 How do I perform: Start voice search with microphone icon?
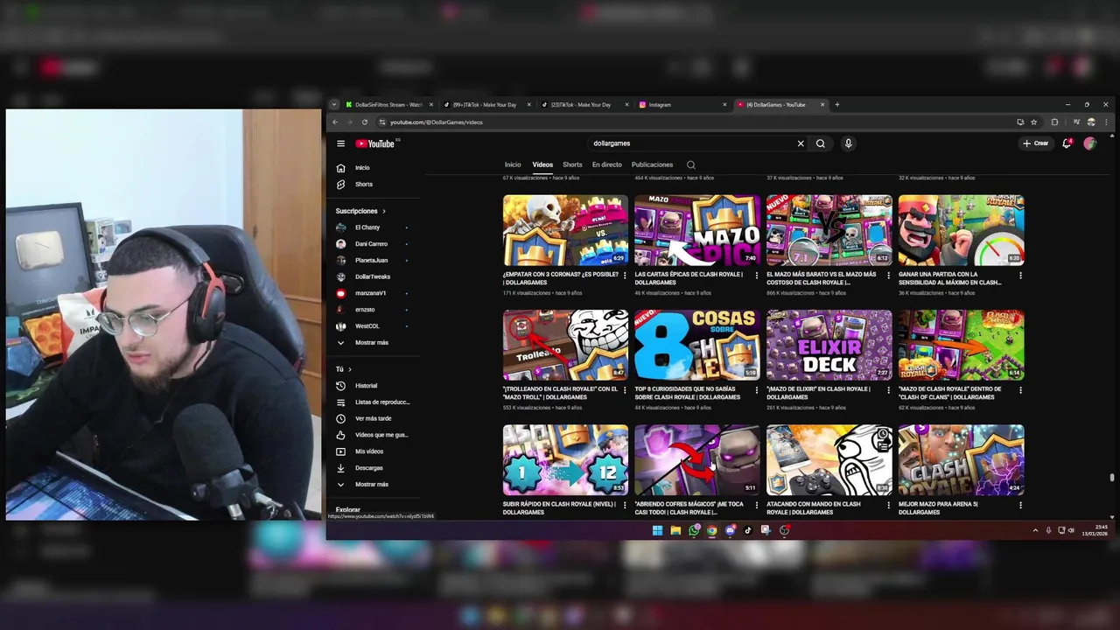(x=848, y=143)
